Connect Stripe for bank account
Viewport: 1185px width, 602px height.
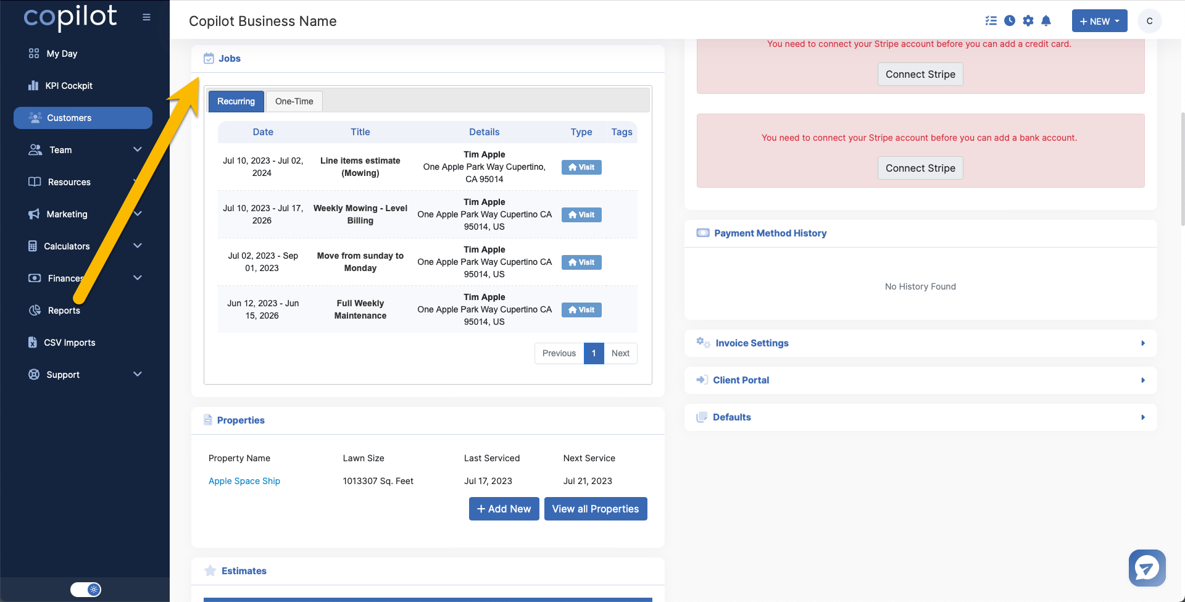click(920, 168)
